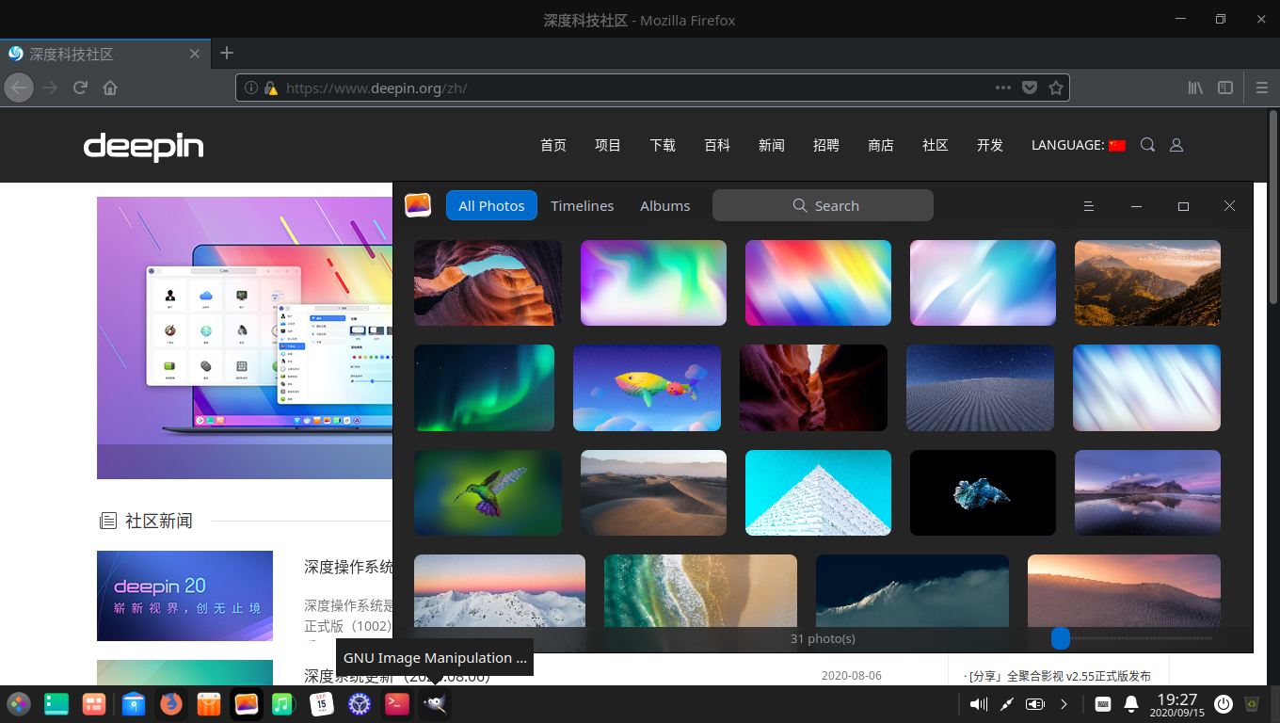This screenshot has height=723, width=1280.
Task: Open the App Store dock icon
Action: coord(208,703)
